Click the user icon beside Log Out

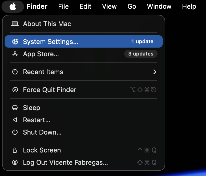(x=15, y=162)
